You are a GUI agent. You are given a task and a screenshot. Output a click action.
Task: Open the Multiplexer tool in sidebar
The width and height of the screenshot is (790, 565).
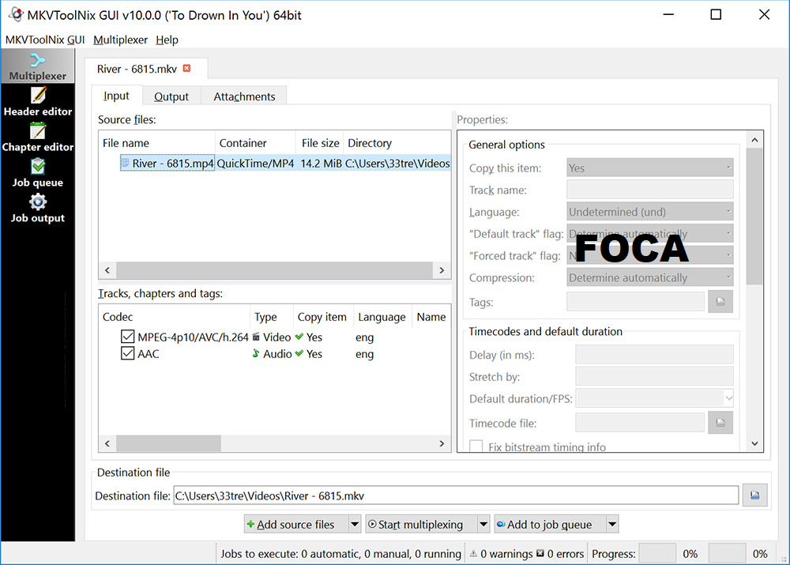(x=38, y=66)
